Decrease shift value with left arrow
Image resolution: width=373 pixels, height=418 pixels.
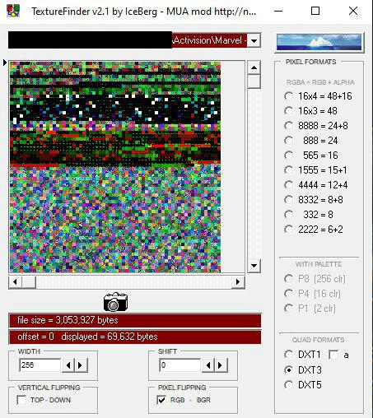[208, 365]
